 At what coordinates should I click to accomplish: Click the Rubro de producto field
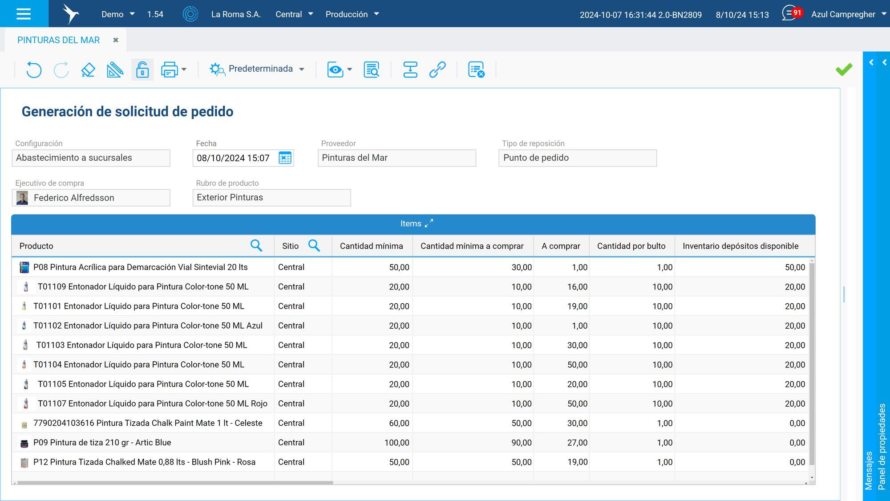[271, 198]
